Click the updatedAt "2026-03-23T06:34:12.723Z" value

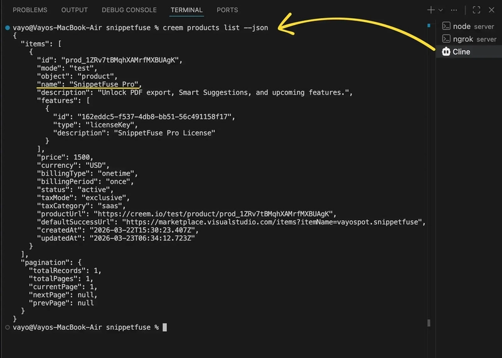(142, 238)
